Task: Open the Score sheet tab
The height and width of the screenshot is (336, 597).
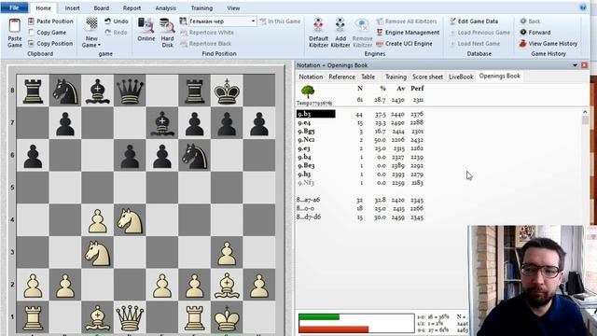Action: pyautogui.click(x=427, y=77)
